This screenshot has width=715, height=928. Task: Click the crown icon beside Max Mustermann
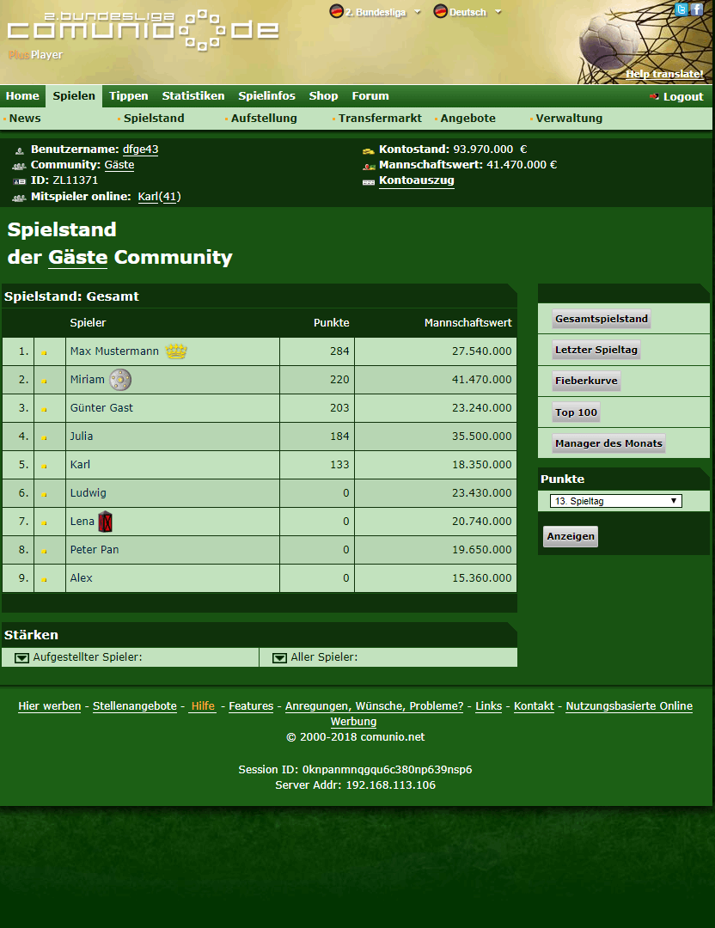pos(176,351)
